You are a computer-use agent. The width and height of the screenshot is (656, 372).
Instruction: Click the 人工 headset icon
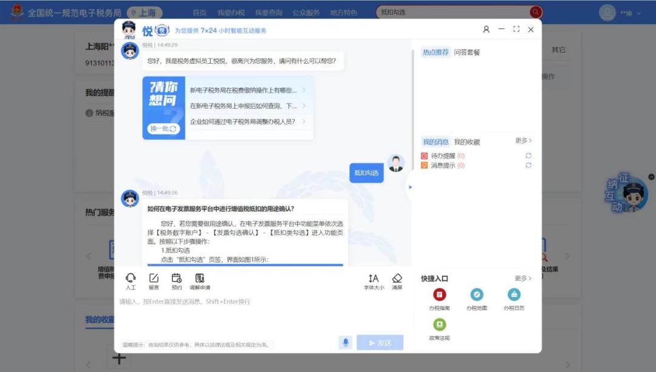coord(131,279)
